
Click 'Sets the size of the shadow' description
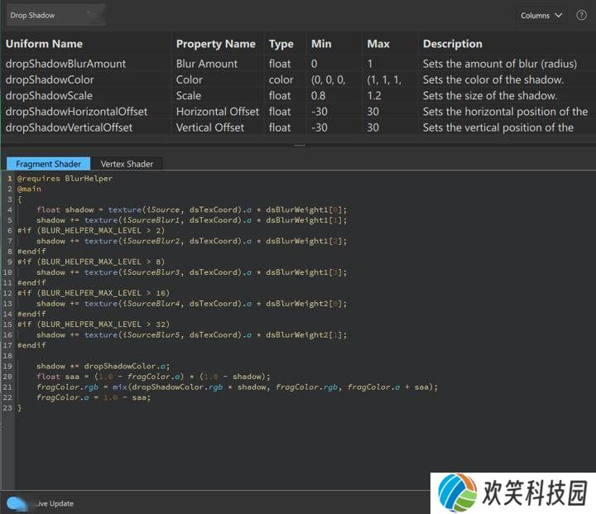coord(490,95)
